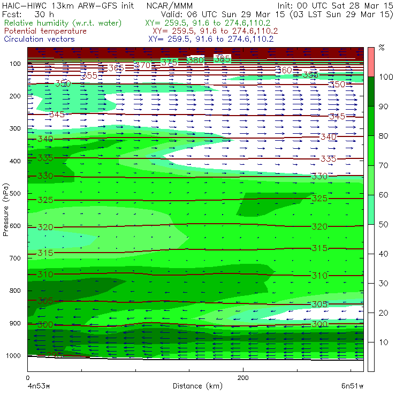Select the darkest green 90–100% colorbar segment
The height and width of the screenshot is (396, 396).
pos(371,92)
